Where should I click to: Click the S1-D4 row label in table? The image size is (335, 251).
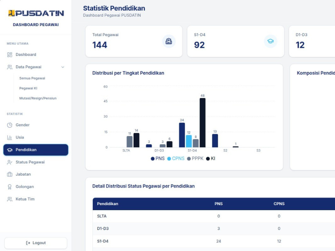(x=103, y=241)
